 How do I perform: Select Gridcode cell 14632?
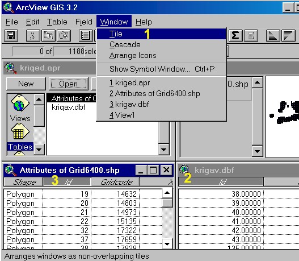point(115,194)
